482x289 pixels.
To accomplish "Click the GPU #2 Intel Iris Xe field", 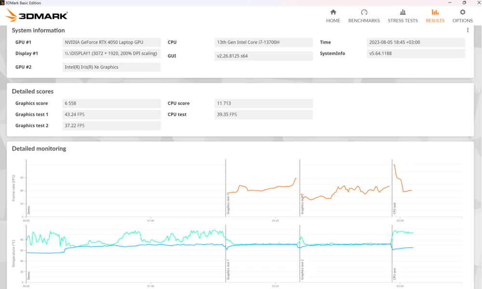I will pos(111,67).
